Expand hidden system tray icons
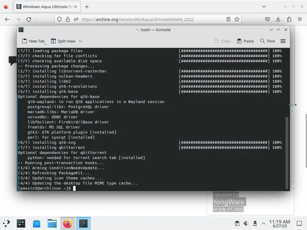Image resolution: width=307 pixels, height=230 pixels. (x=264, y=223)
